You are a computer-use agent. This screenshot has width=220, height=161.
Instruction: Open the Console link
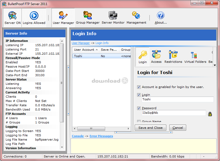[78, 136]
